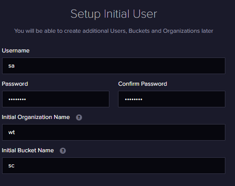
Task: Focus the Confirm Password input field
Action: tap(172, 99)
